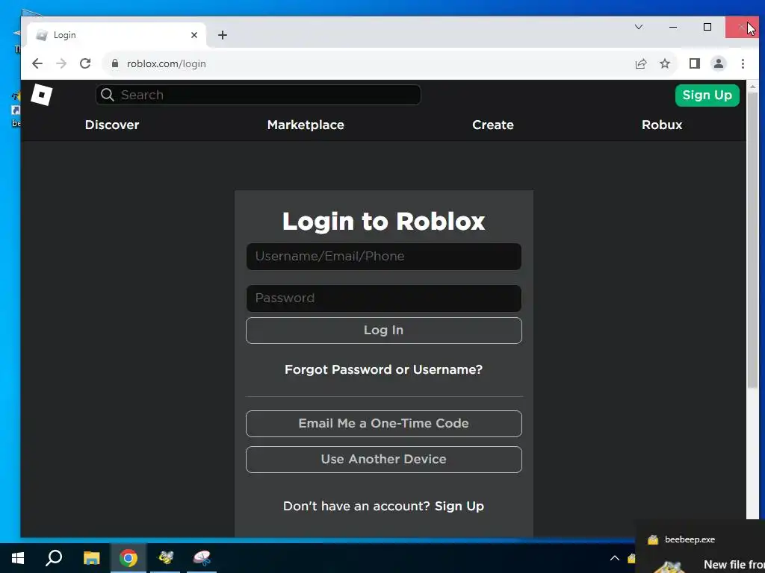Bookmark this page with the star icon

pyautogui.click(x=665, y=64)
